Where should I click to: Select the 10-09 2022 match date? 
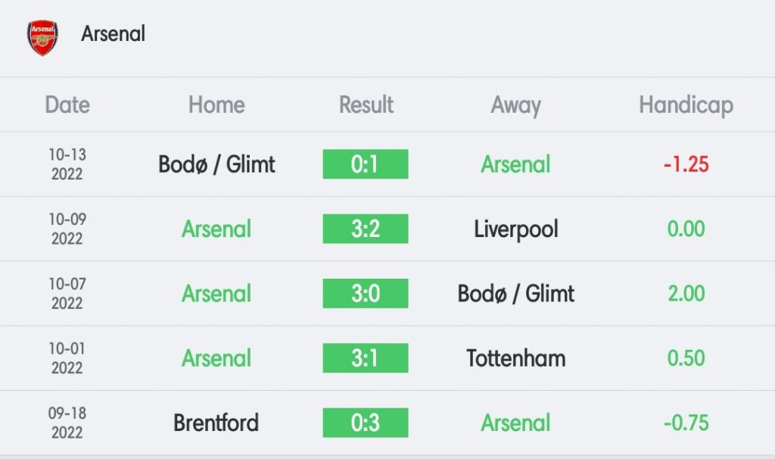click(67, 229)
